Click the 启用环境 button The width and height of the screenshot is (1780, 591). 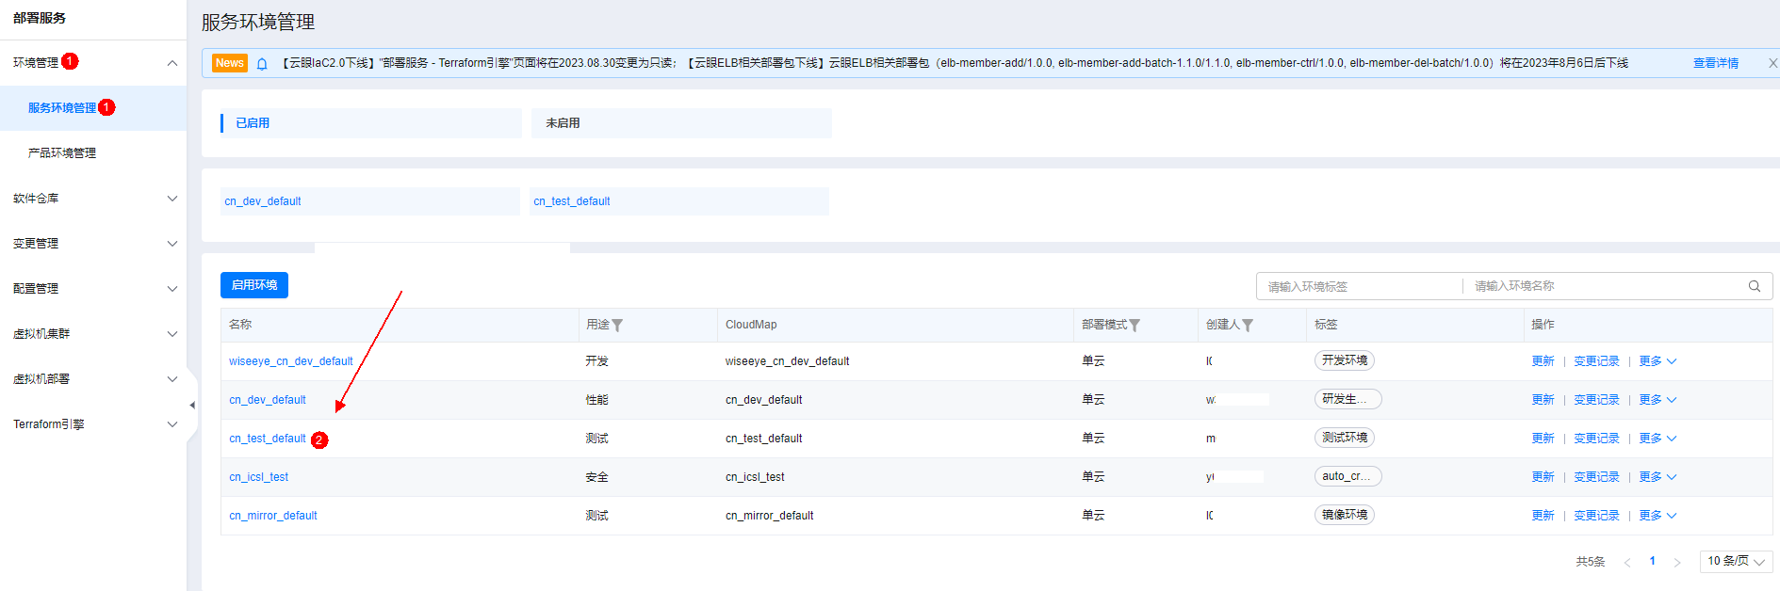pyautogui.click(x=254, y=285)
